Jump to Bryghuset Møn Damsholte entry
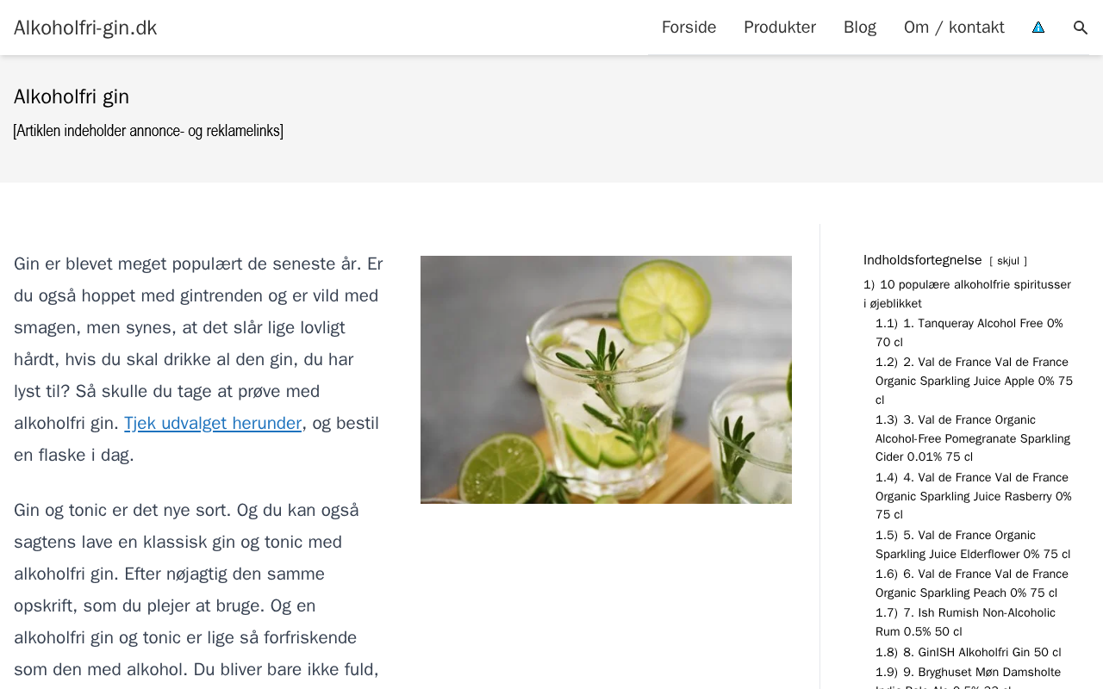1103x689 pixels. [969, 677]
